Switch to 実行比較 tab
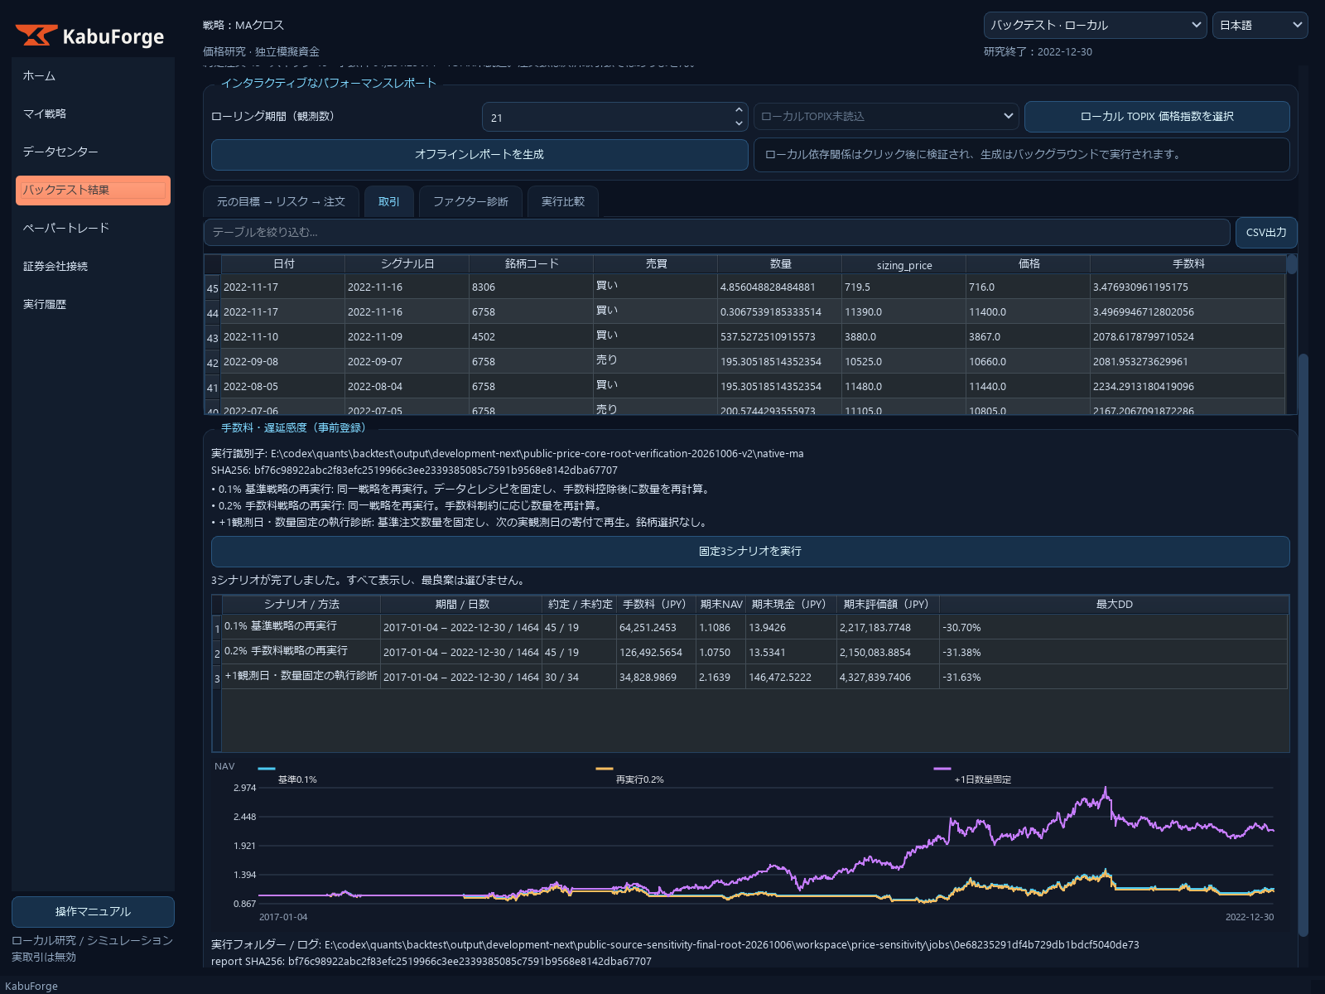This screenshot has width=1325, height=994. pyautogui.click(x=563, y=201)
